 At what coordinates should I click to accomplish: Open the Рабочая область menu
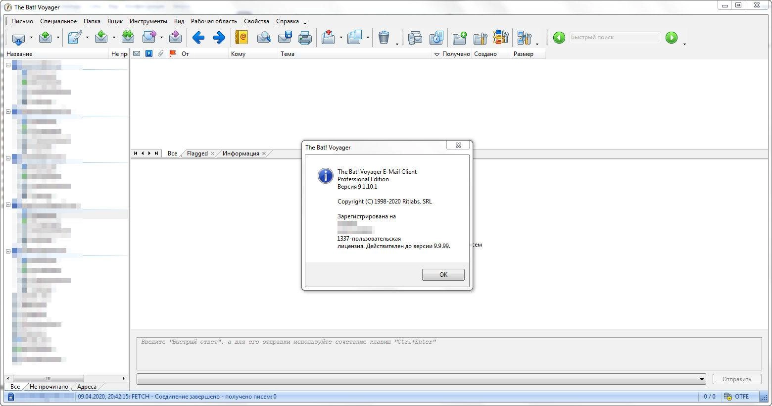pyautogui.click(x=214, y=21)
